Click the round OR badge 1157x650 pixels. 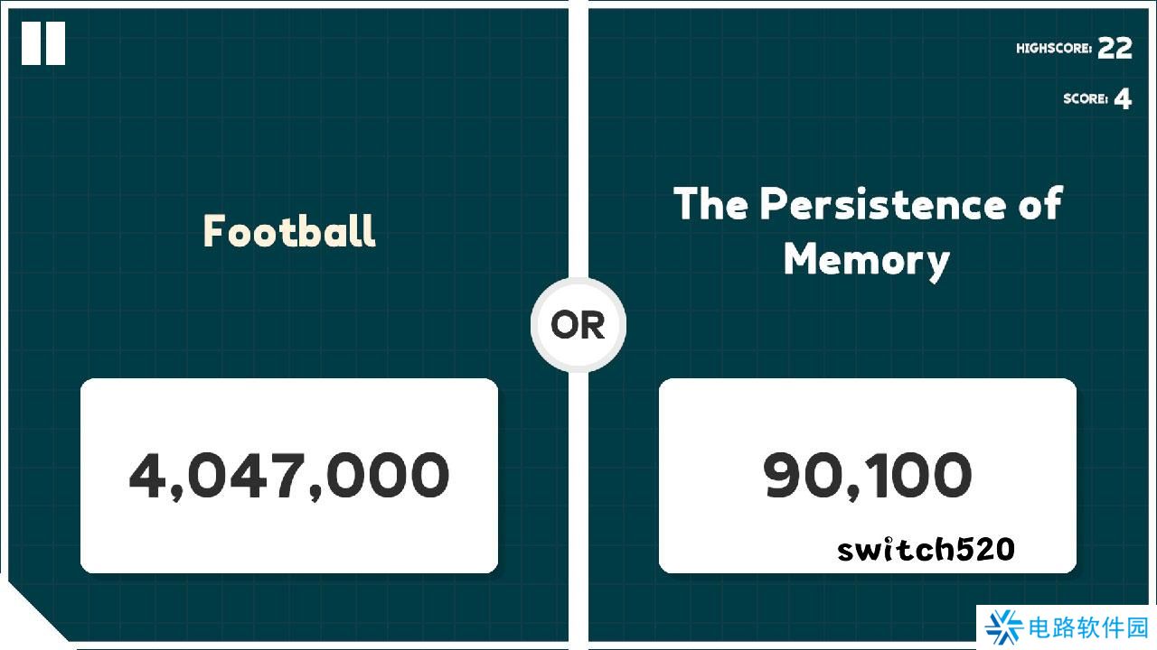click(578, 325)
